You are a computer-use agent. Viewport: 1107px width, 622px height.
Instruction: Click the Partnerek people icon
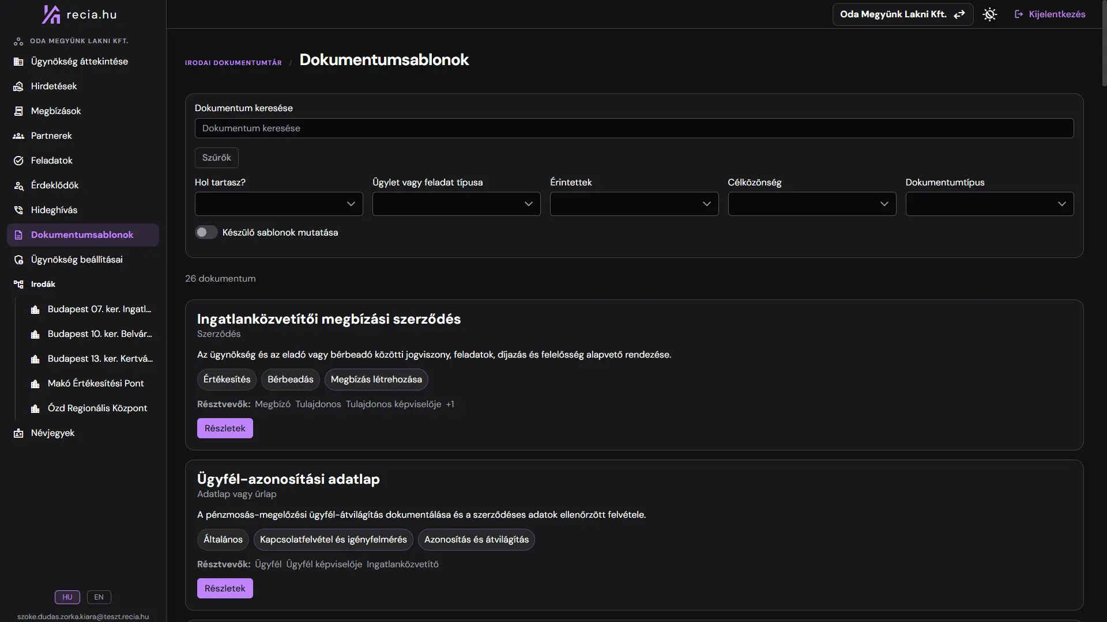[18, 136]
